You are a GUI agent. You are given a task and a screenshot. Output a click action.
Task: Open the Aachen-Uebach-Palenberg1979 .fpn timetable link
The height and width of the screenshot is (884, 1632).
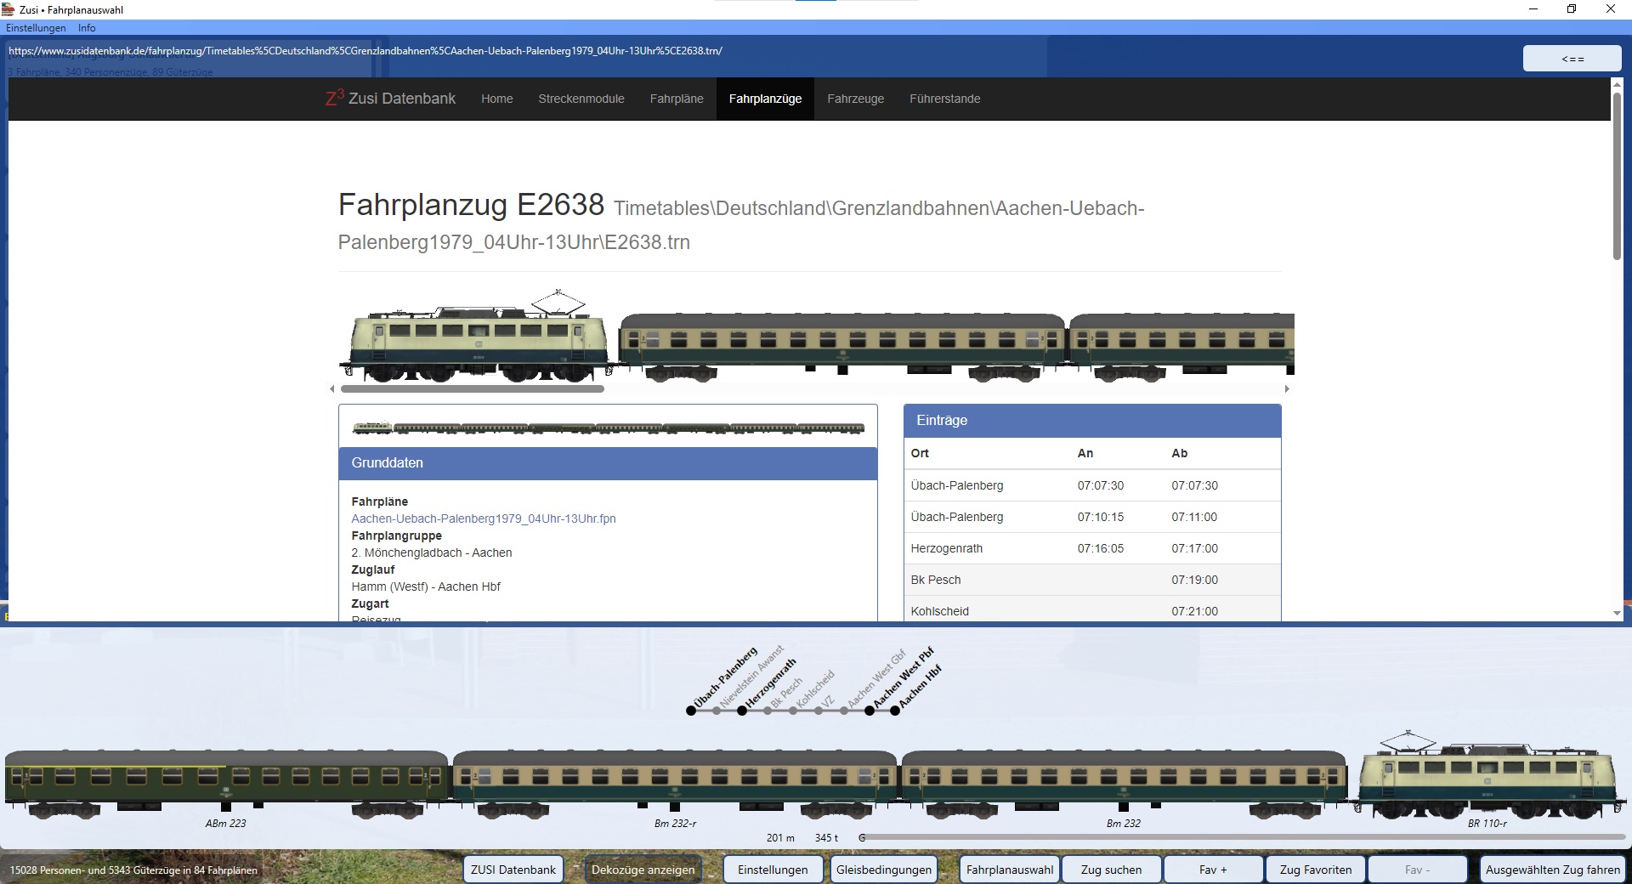483,518
